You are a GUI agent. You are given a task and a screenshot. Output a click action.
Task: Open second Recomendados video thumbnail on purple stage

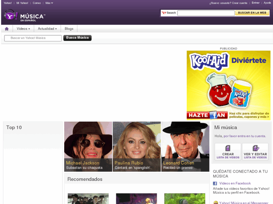coord(137,199)
